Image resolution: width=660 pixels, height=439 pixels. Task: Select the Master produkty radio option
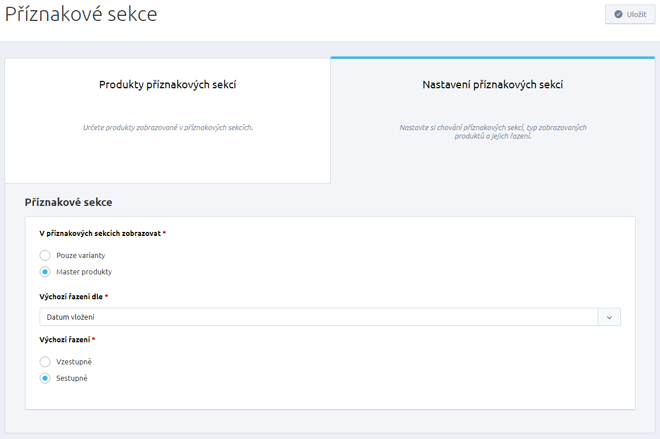45,272
